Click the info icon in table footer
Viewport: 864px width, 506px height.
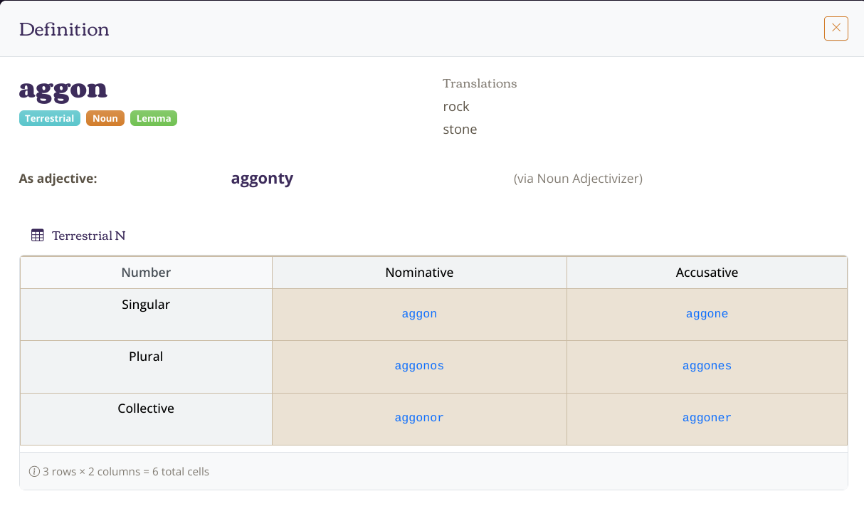click(x=33, y=471)
